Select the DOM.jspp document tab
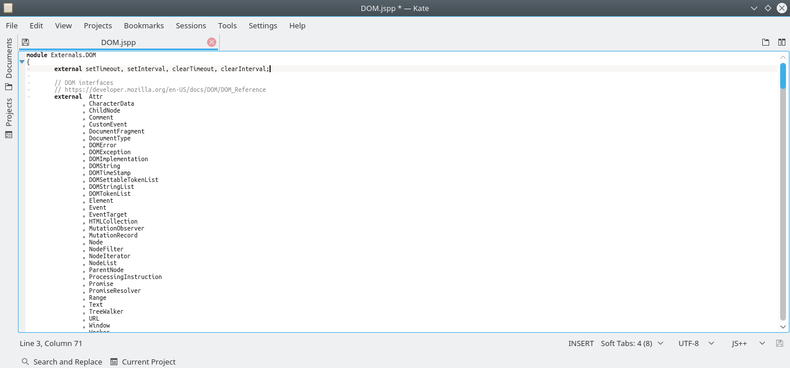Image resolution: width=790 pixels, height=368 pixels. (x=119, y=42)
